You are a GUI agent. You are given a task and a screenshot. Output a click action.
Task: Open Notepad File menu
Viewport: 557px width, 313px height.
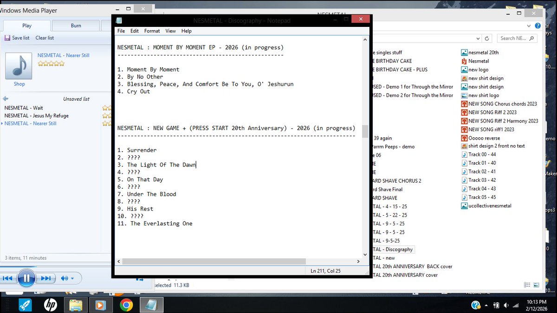121,31
